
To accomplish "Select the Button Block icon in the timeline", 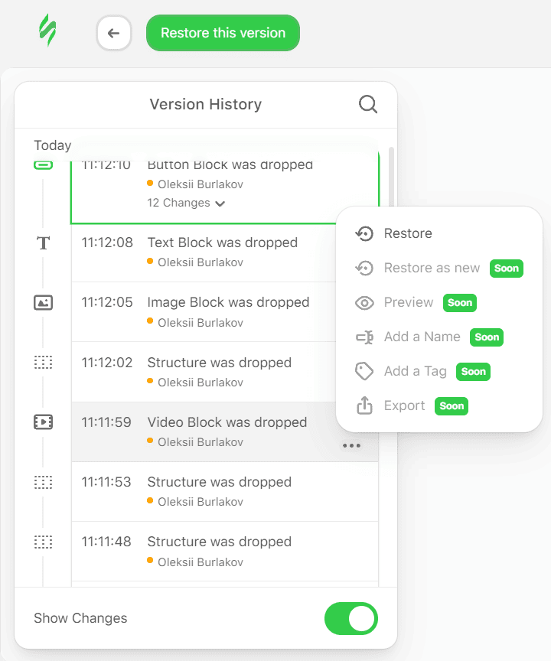I will tap(43, 164).
